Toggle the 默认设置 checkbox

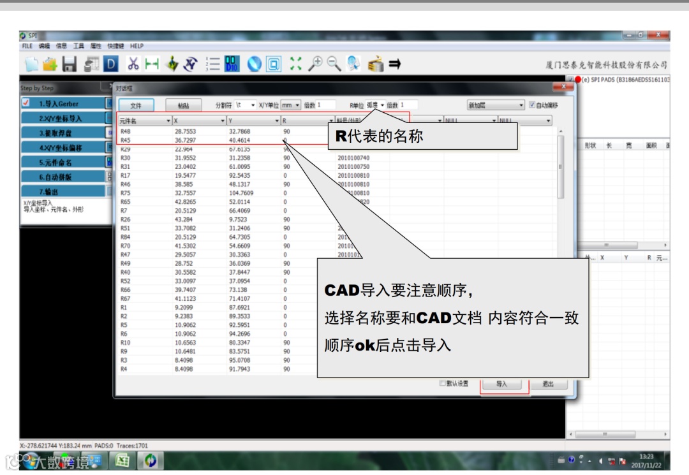[x=443, y=383]
